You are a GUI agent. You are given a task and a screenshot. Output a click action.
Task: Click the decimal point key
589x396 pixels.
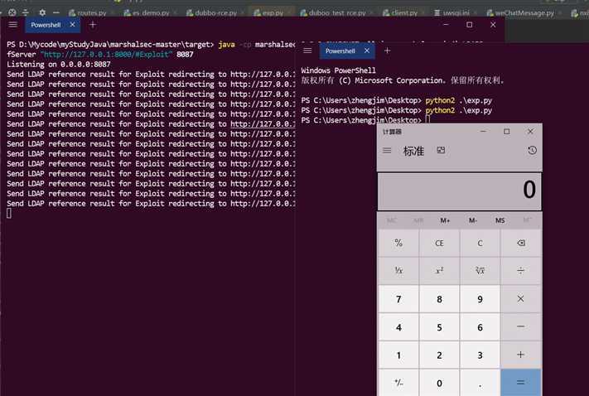[480, 383]
